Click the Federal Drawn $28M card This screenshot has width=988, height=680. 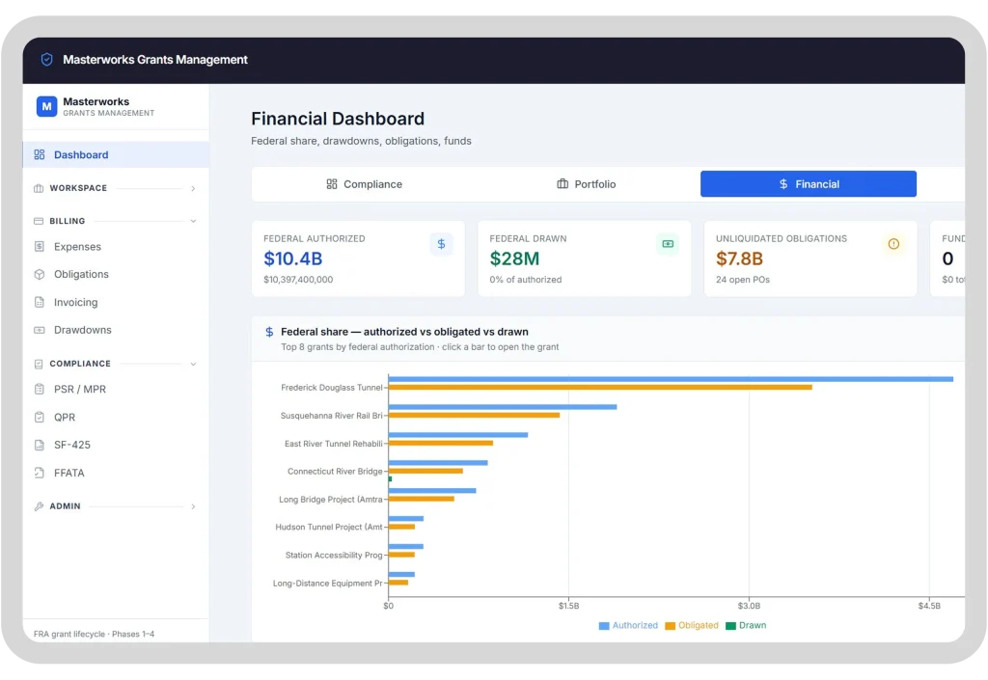(584, 258)
